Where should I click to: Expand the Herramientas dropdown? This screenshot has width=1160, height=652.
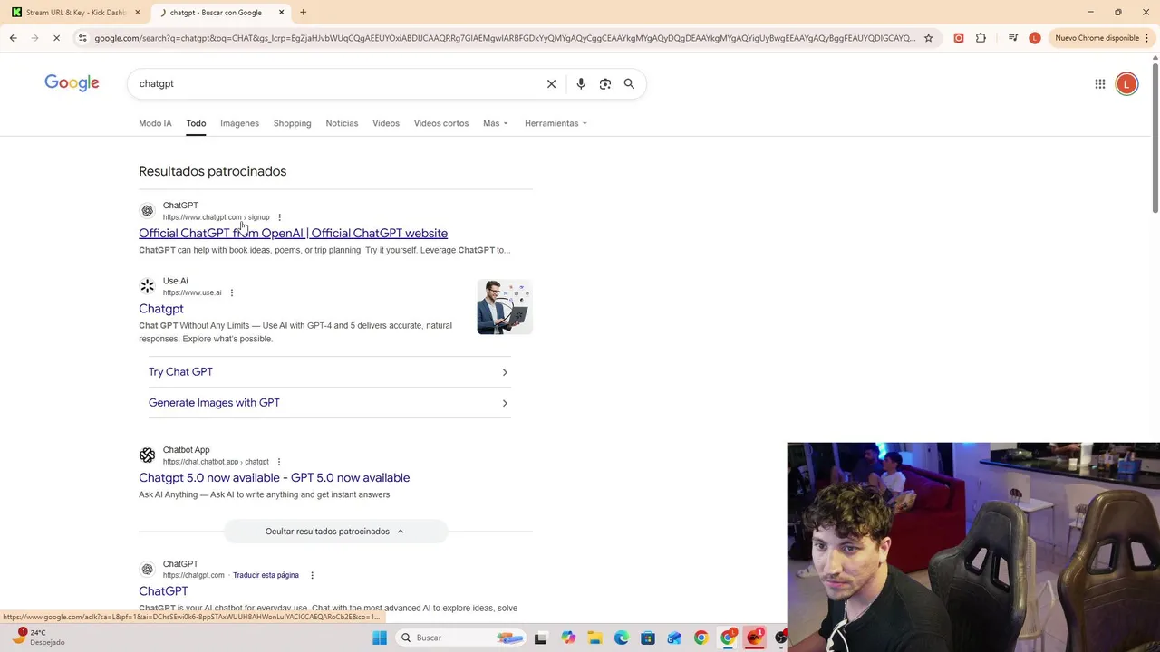556,123
